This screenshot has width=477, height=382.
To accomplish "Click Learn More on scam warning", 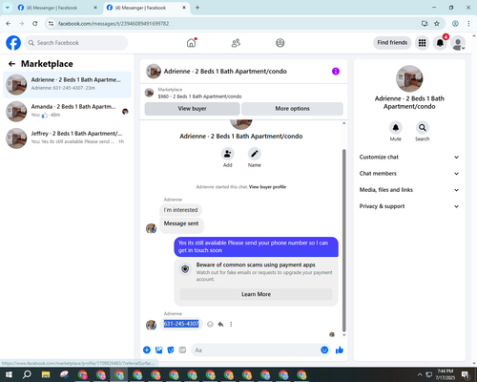I will (256, 294).
